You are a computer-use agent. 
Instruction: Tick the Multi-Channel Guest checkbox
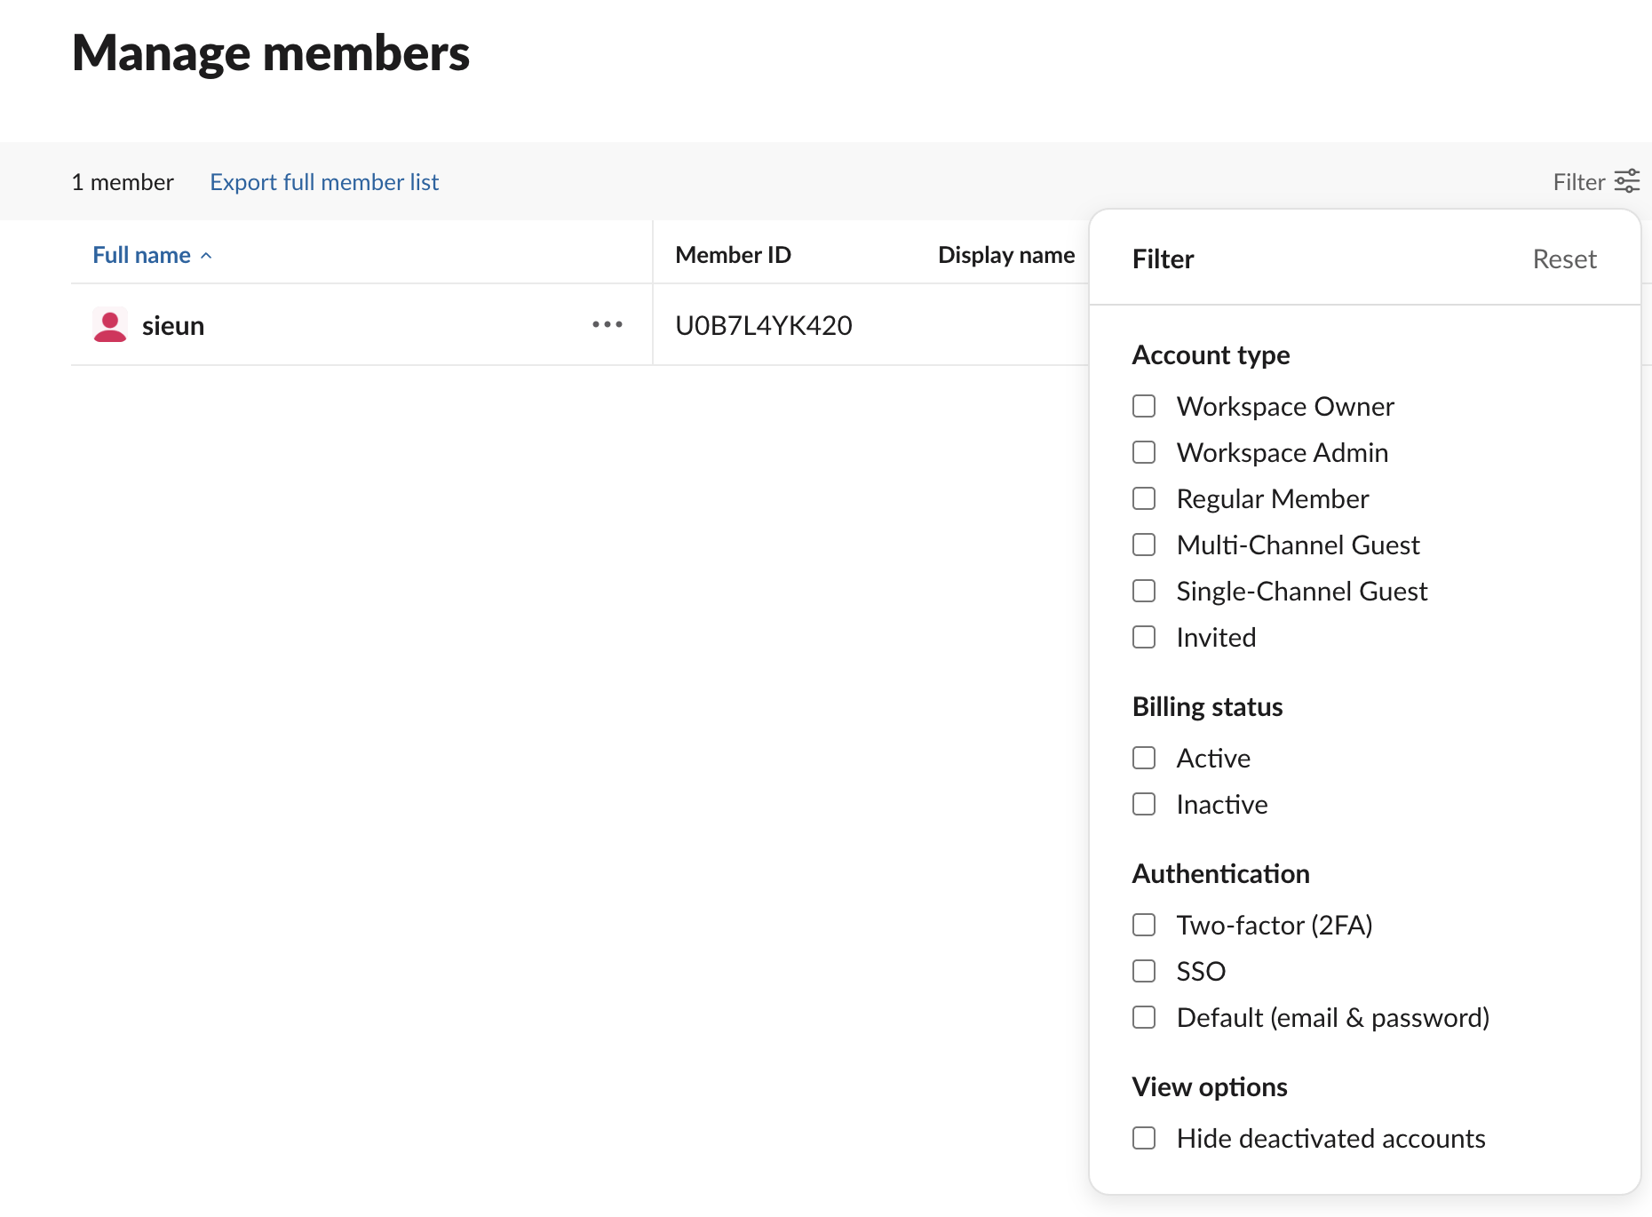[x=1144, y=545]
